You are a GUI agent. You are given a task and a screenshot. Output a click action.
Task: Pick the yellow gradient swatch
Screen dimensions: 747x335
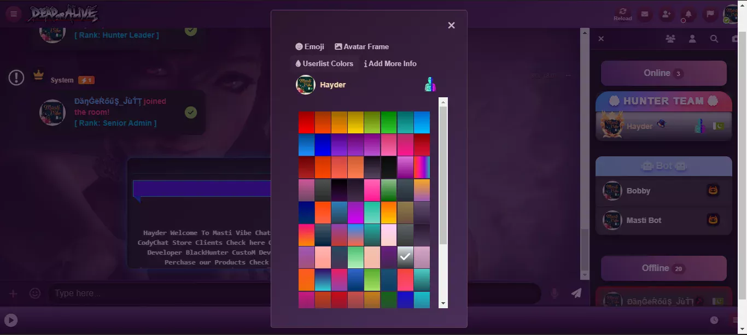pyautogui.click(x=356, y=122)
